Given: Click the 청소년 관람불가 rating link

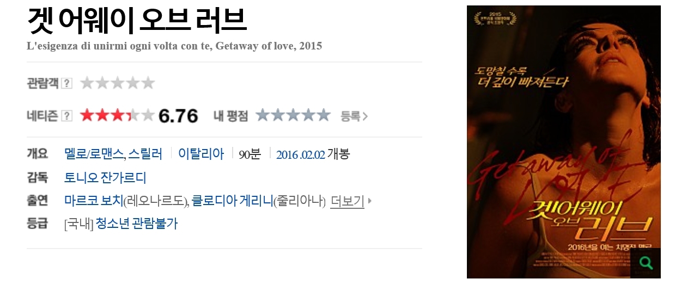Looking at the screenshot, I should pyautogui.click(x=137, y=224).
